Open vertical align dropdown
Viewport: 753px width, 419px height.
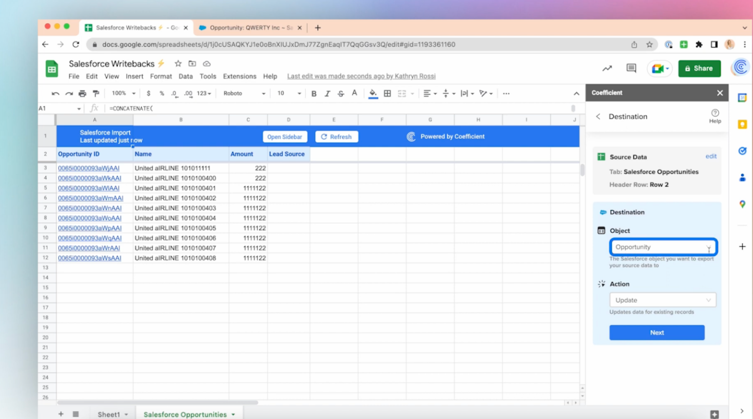point(449,93)
